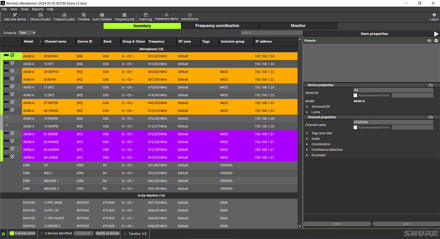
Task: Open the Frequency list
Action: point(124,17)
